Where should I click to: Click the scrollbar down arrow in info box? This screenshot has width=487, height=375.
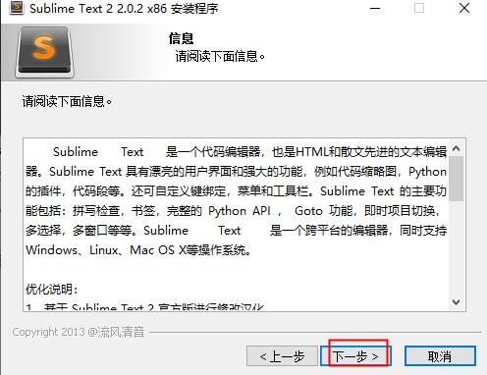tap(456, 301)
